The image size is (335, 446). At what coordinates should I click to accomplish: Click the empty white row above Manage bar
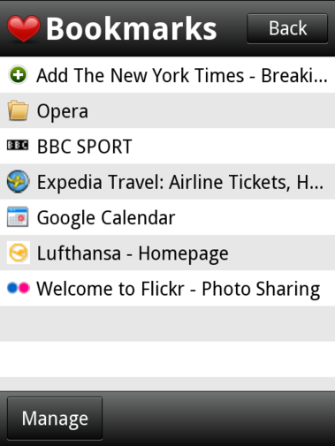pyautogui.click(x=167, y=359)
